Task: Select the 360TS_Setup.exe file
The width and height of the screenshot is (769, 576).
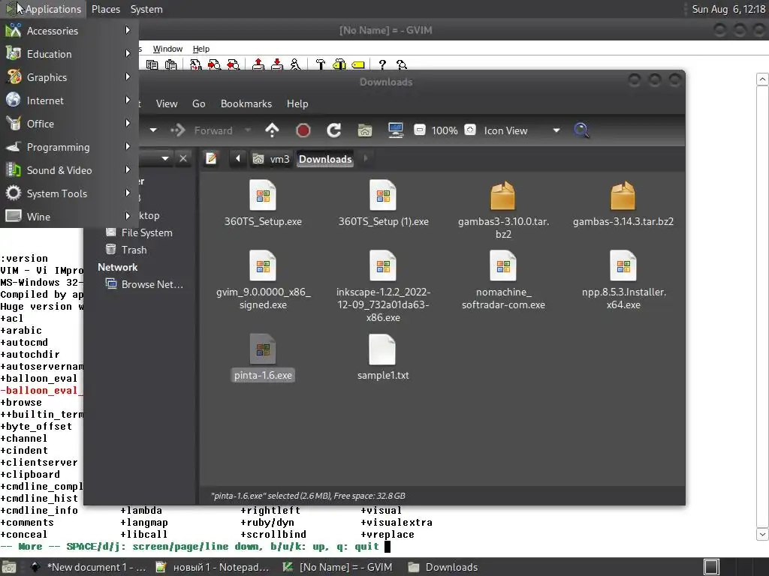Action: (263, 203)
